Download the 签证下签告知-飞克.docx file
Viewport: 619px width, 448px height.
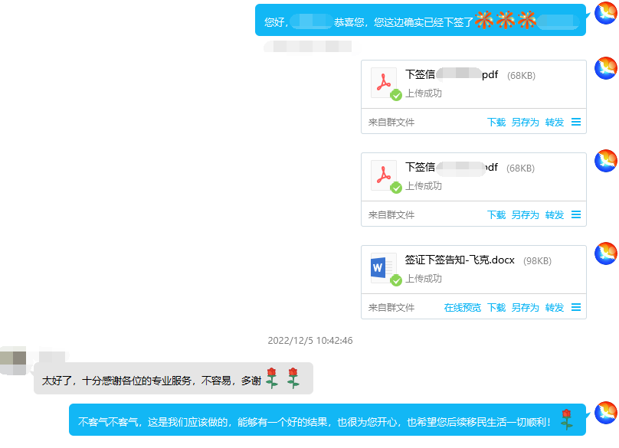pyautogui.click(x=496, y=308)
